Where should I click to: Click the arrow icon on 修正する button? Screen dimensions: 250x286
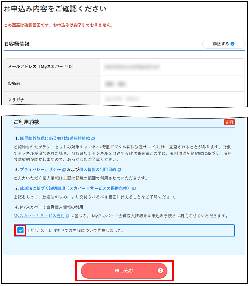pos(233,44)
